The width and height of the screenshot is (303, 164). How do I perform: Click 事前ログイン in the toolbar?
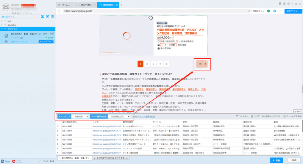coord(259,11)
